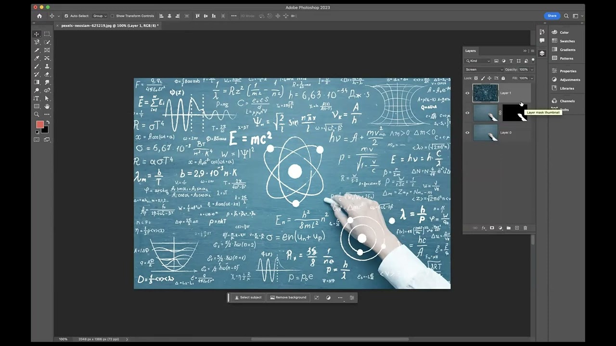Toggle Lock transparent pixels icon

tap(476, 78)
